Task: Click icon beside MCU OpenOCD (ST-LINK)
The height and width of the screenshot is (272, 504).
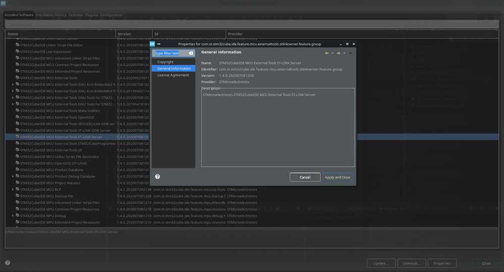Action: [18, 163]
